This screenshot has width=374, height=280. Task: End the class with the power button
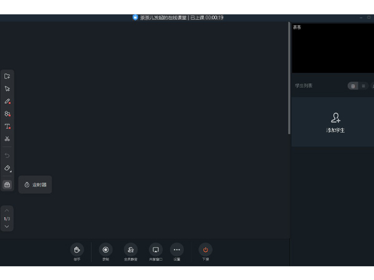click(x=205, y=250)
